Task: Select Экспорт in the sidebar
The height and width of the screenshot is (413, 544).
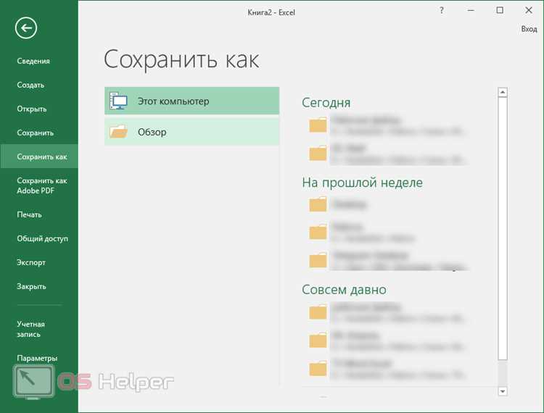Action: 39,262
